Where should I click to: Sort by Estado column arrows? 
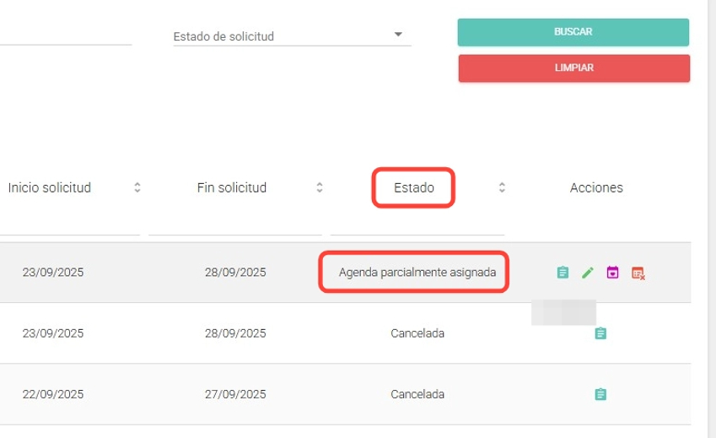[502, 188]
